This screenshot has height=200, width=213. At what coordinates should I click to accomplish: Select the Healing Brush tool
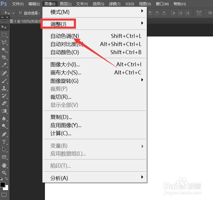[4, 73]
